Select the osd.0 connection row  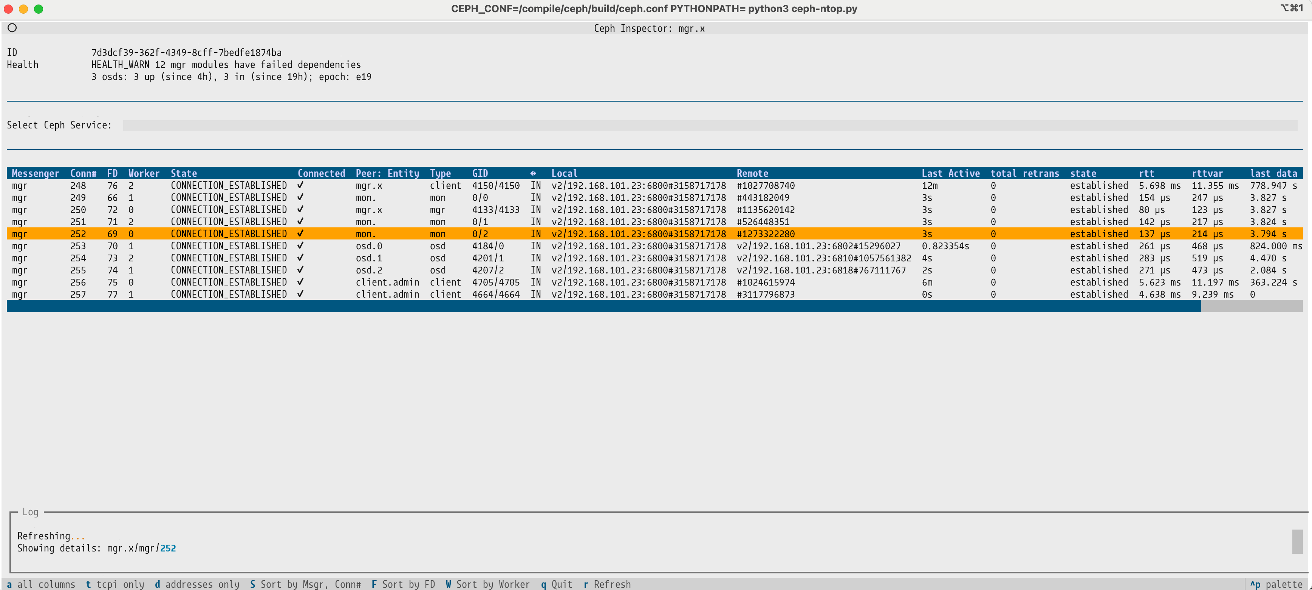click(x=654, y=246)
